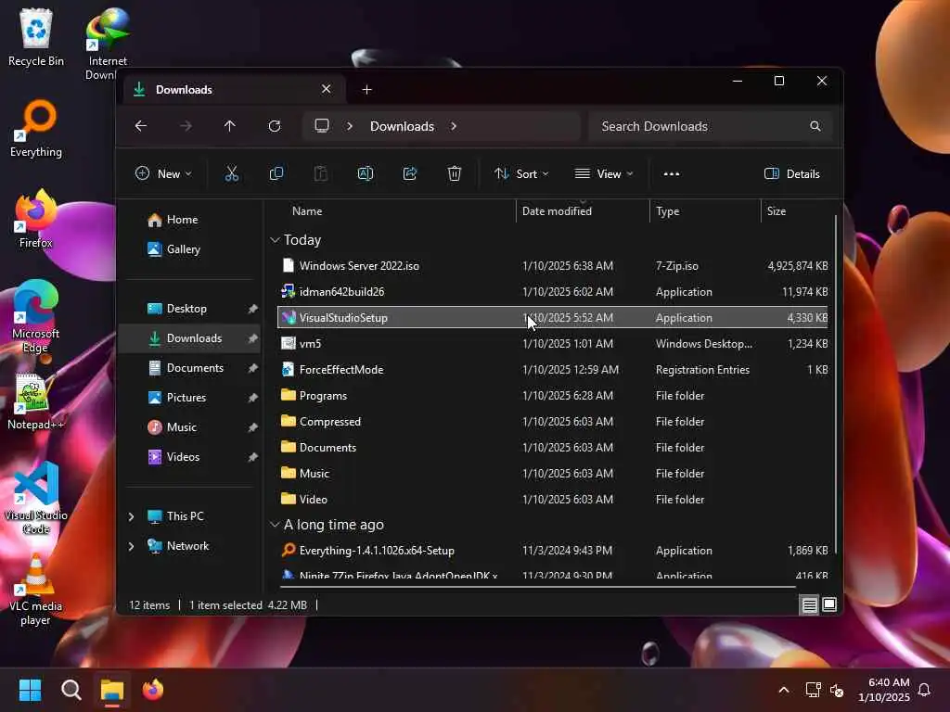Viewport: 950px width, 712px height.
Task: Open the New dropdown menu
Action: point(163,173)
